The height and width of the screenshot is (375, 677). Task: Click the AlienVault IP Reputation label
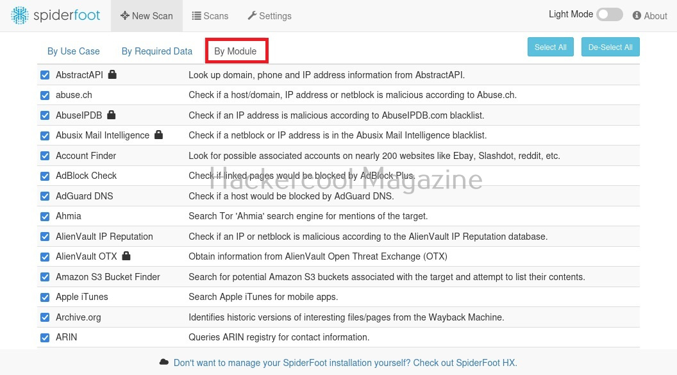click(104, 236)
